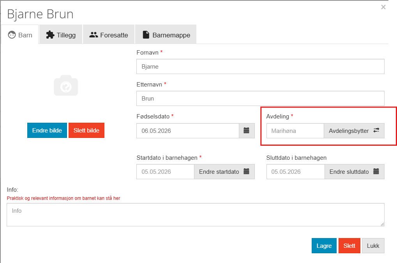The image size is (397, 263).
Task: Click the Avdelingsbytter button
Action: 354,131
